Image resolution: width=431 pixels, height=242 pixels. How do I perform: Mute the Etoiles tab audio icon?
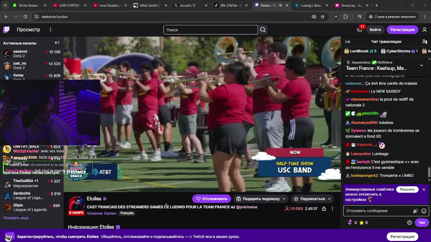[x=280, y=5]
